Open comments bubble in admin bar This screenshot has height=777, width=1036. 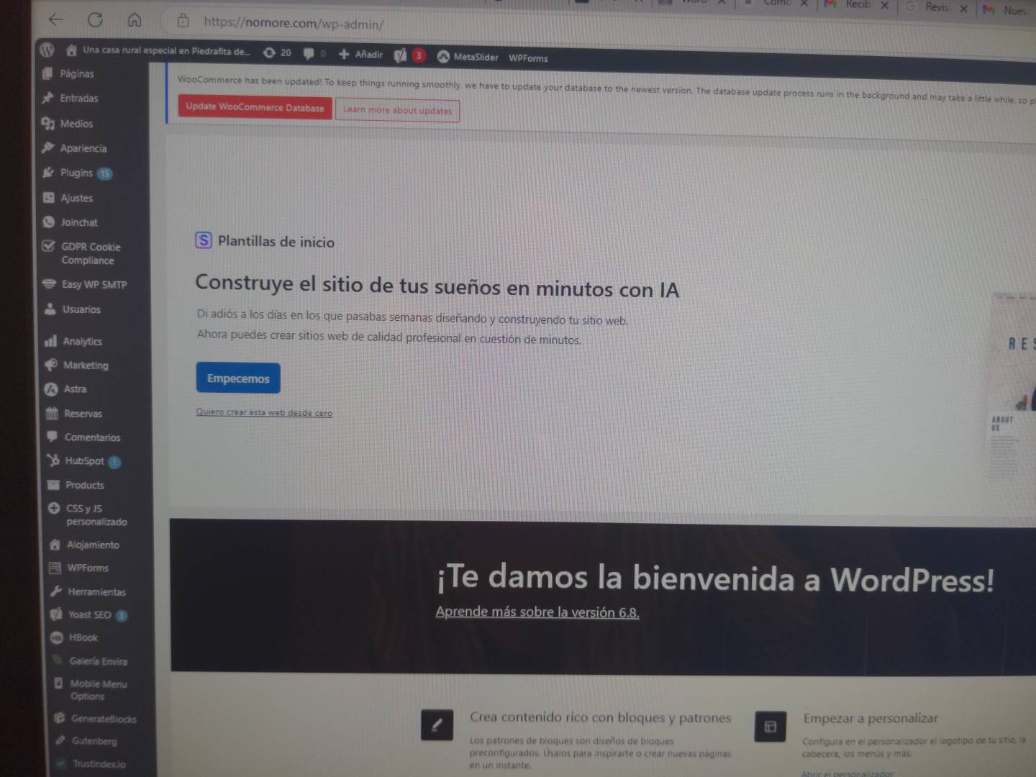314,53
